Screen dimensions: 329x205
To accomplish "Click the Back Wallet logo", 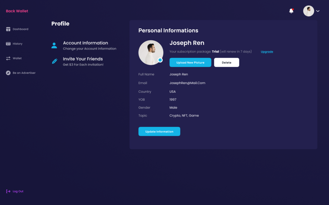I will point(17,11).
